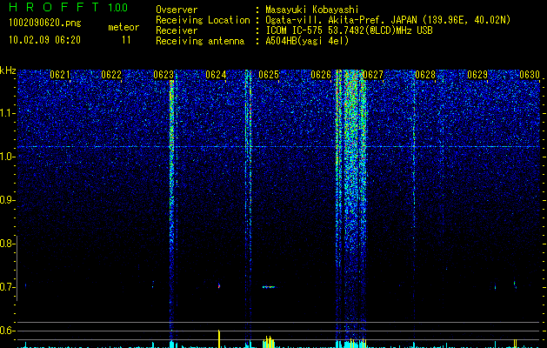Click the 0629 time marker
547x348 pixels.
[477, 75]
